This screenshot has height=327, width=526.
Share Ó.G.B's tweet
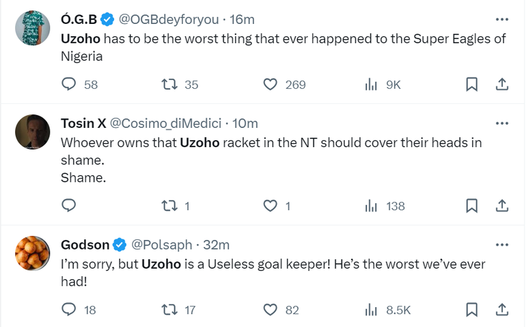501,85
